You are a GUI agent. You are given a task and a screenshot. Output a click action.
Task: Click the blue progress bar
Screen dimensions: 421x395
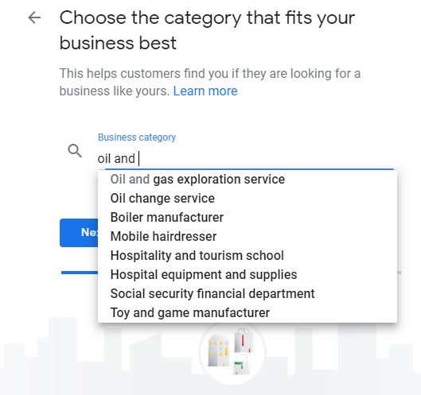click(80, 273)
